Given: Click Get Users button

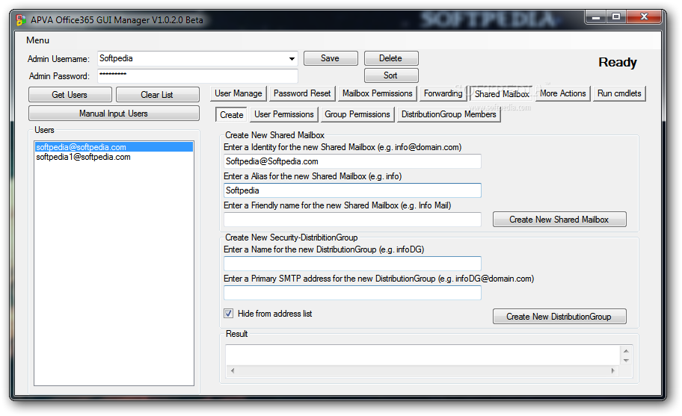Looking at the screenshot, I should tap(70, 95).
